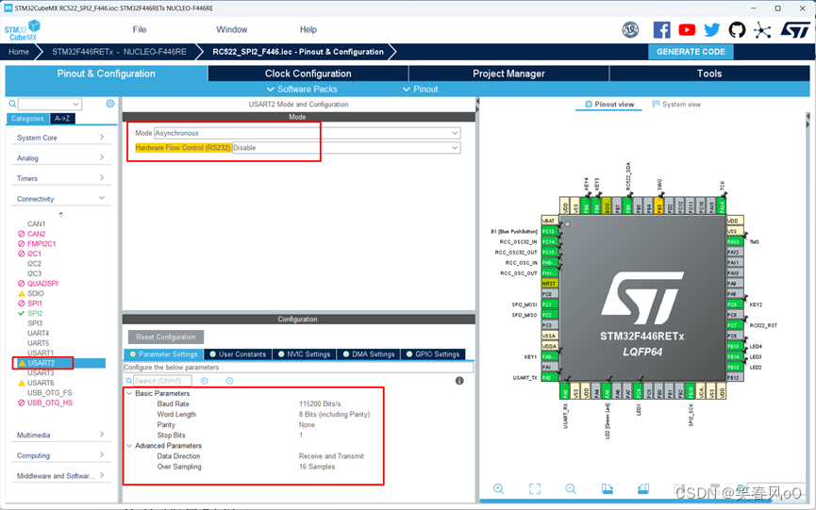This screenshot has width=816, height=510.
Task: Zoom out of the pinout view
Action: pos(571,488)
